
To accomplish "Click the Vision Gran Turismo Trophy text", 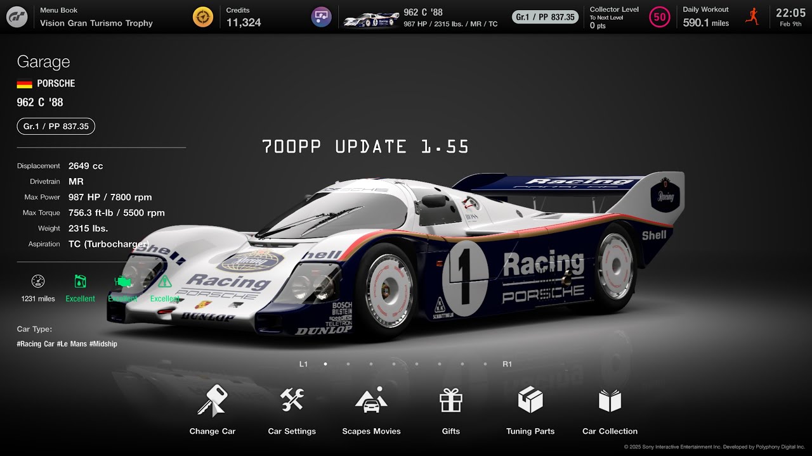I will pos(96,23).
